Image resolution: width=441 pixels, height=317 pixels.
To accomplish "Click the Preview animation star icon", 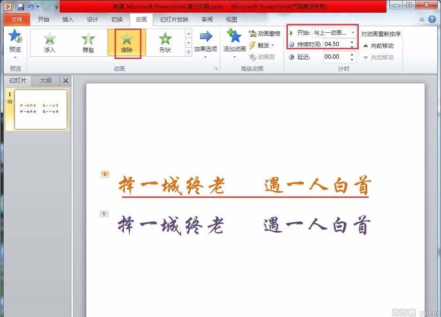I will (x=15, y=37).
